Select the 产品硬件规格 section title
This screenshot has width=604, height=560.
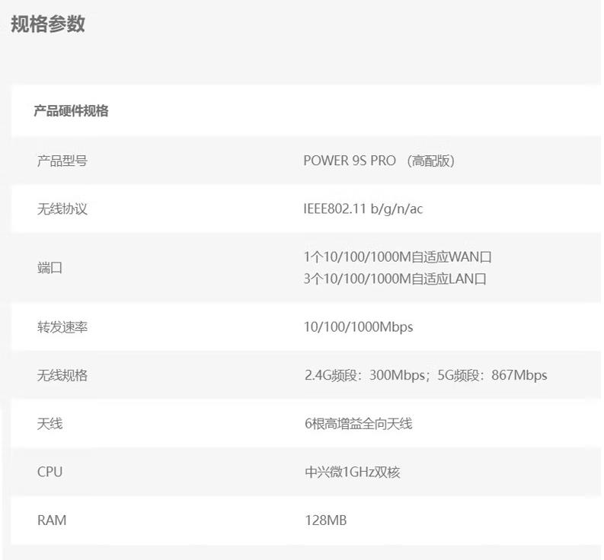(71, 111)
